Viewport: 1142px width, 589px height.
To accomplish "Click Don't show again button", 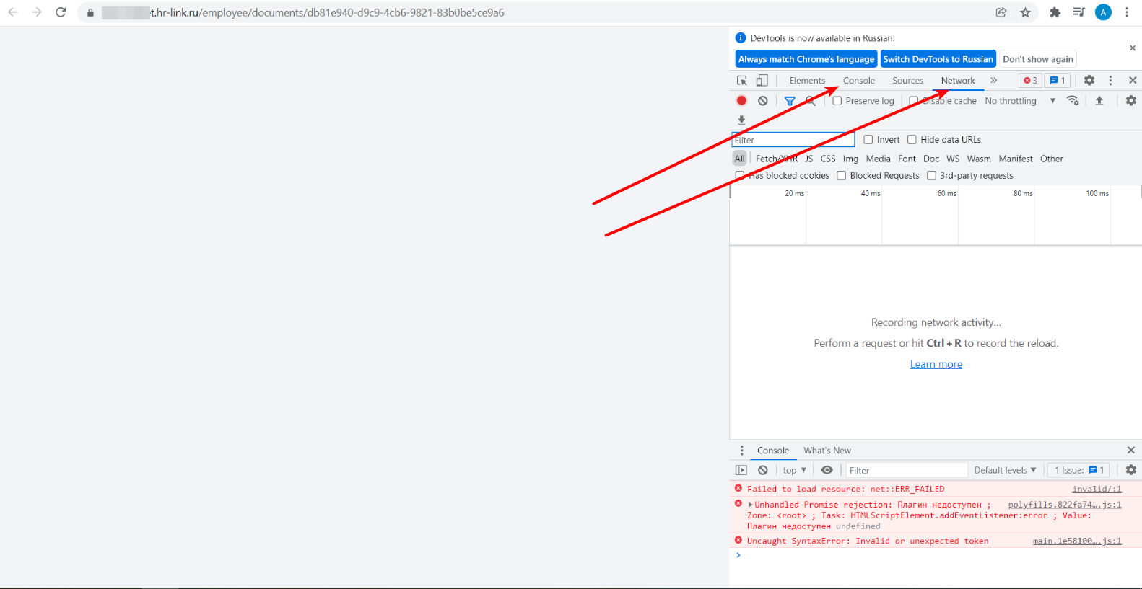I will 1038,59.
